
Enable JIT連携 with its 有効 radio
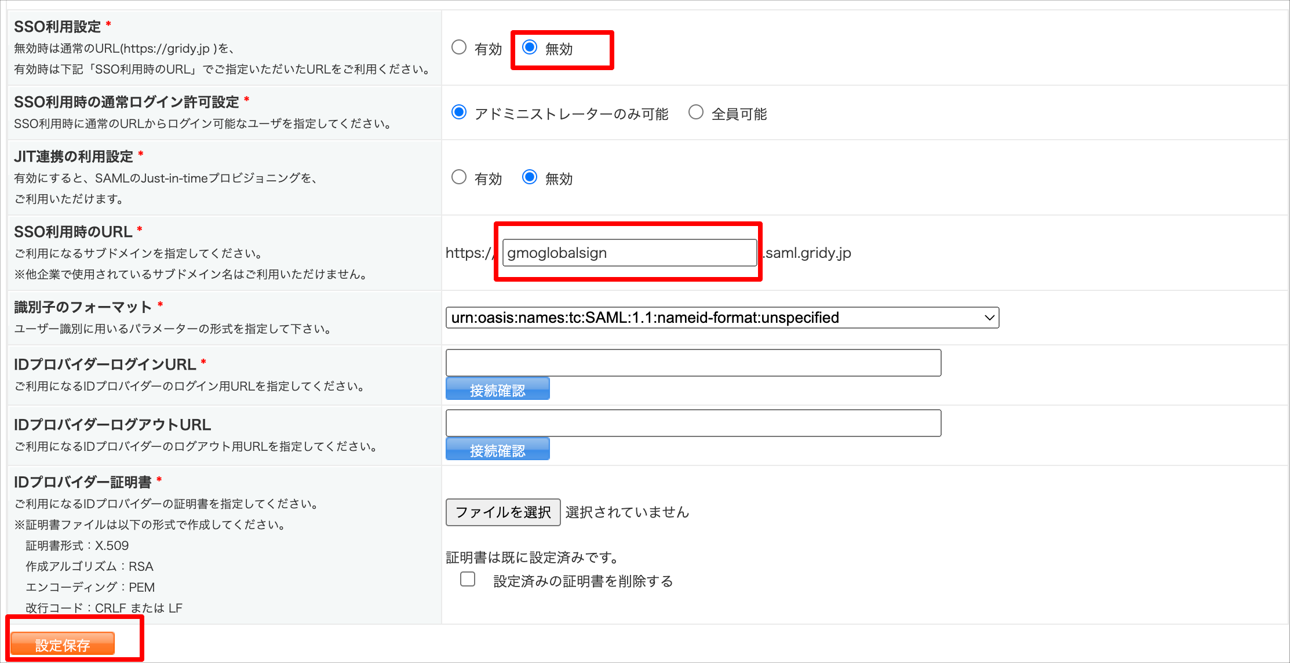click(x=459, y=177)
